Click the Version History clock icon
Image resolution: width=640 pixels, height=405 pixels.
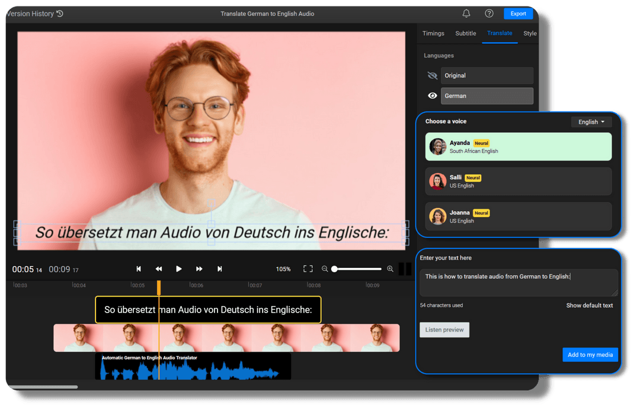point(60,14)
